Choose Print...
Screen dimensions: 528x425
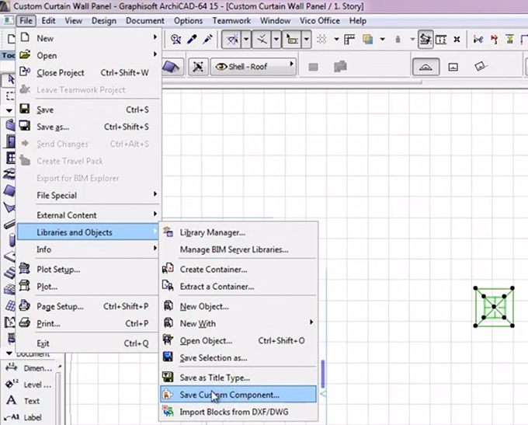(88, 323)
